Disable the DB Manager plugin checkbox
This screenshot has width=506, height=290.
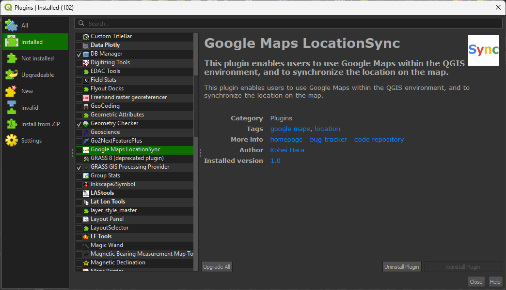pos(79,54)
